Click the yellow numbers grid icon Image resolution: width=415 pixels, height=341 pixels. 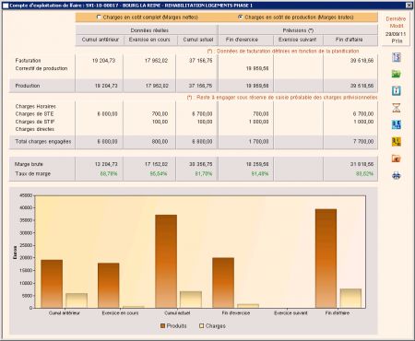coord(397,142)
